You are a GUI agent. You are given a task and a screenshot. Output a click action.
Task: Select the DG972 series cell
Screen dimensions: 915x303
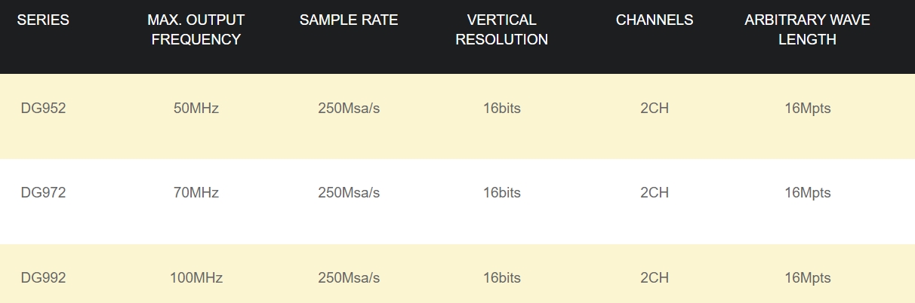click(x=44, y=192)
